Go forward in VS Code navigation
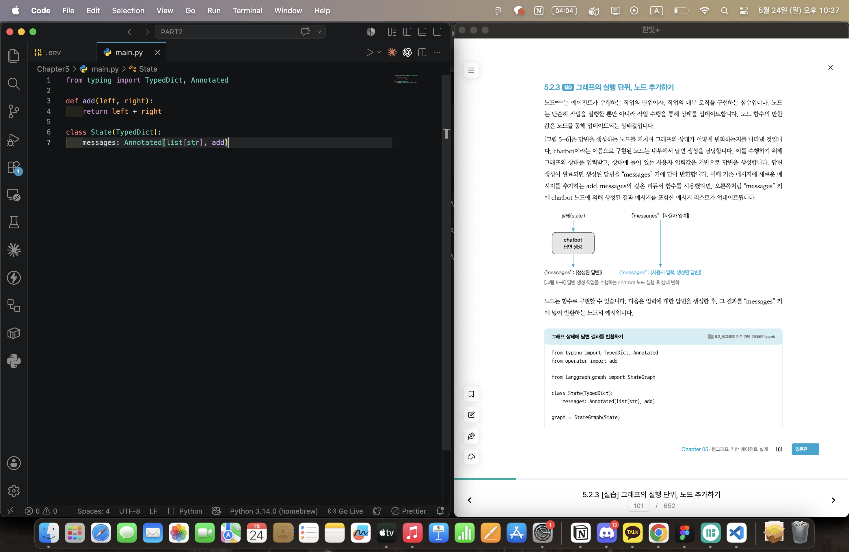 click(146, 32)
